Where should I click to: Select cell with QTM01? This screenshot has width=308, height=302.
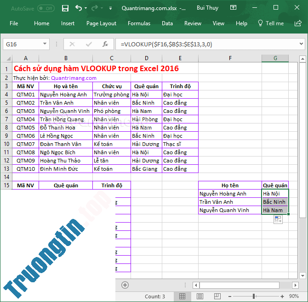[26, 95]
